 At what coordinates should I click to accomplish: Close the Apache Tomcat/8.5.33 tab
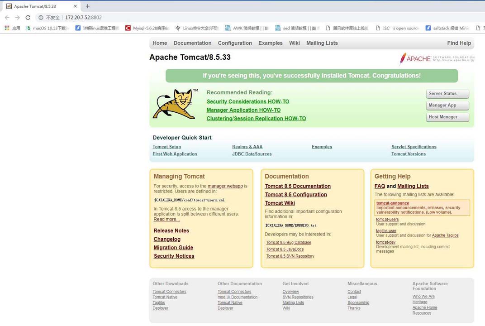(x=75, y=6)
